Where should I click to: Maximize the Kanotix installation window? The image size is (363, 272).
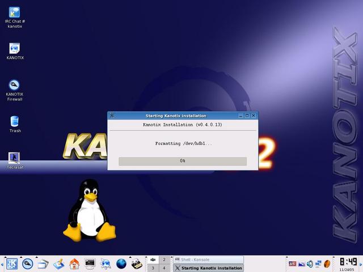pyautogui.click(x=247, y=116)
